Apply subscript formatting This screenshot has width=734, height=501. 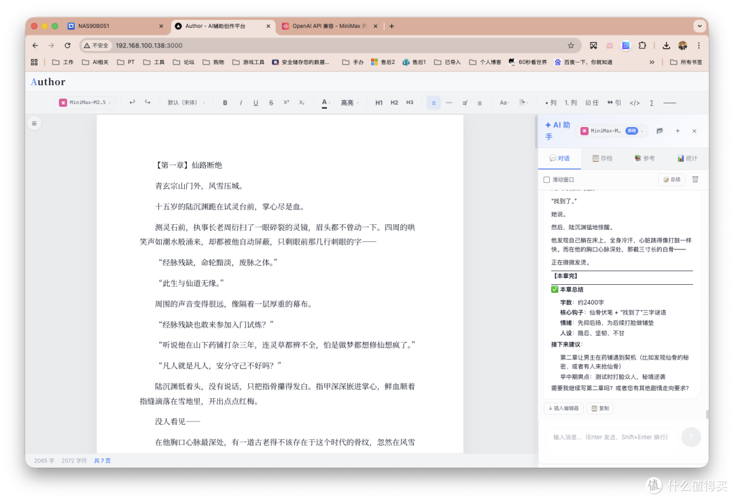(x=302, y=103)
